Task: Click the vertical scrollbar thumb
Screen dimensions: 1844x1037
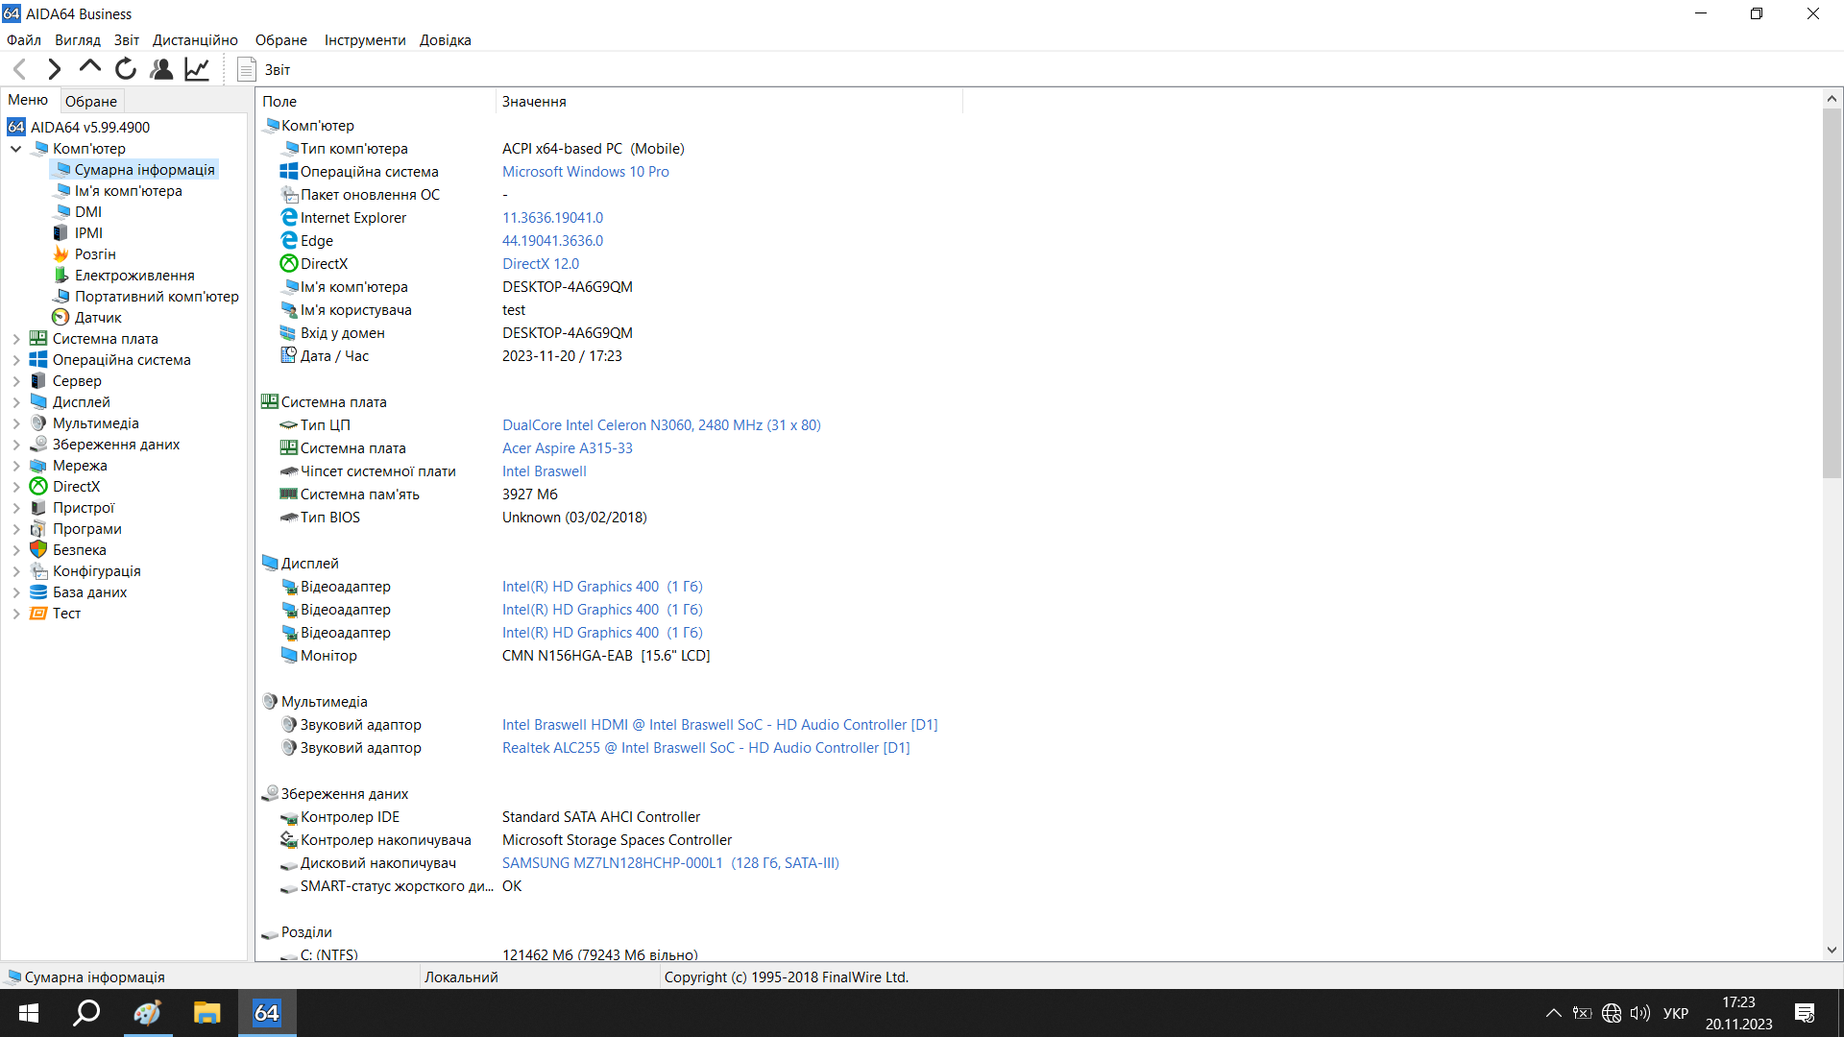Action: tap(1832, 293)
